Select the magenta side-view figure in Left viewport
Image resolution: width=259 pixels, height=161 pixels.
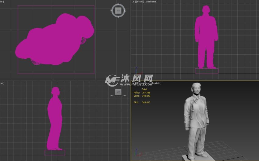coord(55,118)
